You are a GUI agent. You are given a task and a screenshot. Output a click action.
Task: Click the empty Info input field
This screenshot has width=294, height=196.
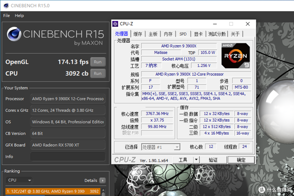(68, 157)
